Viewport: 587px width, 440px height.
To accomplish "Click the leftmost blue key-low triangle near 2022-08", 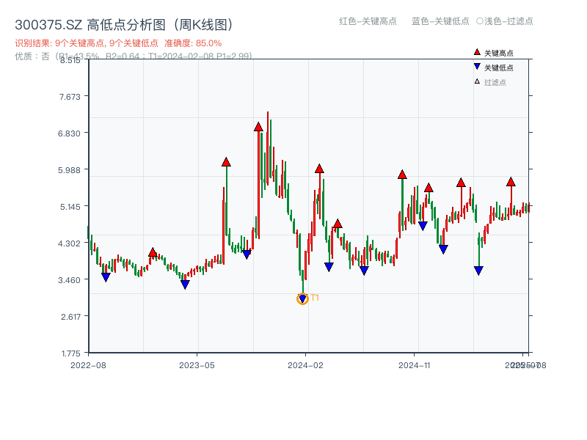I will coord(106,276).
